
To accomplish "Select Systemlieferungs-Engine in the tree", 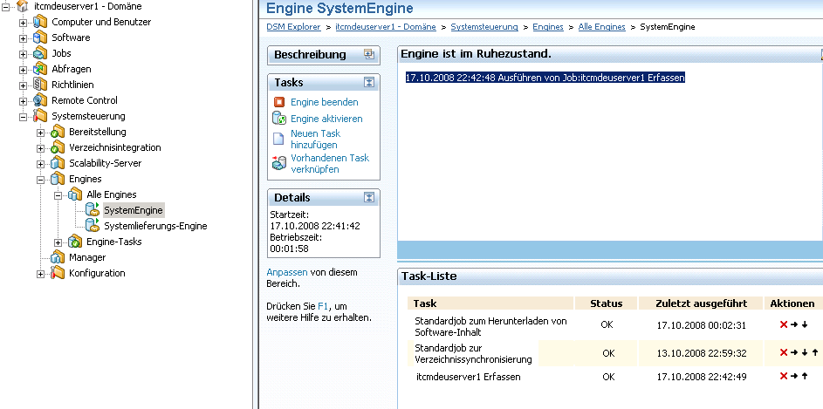I will click(155, 226).
